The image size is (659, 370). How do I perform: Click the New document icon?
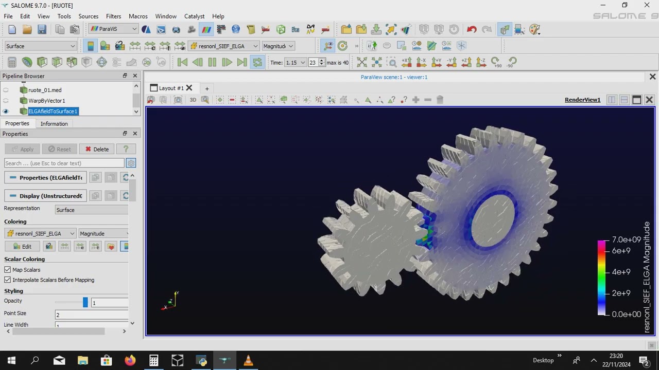12,29
